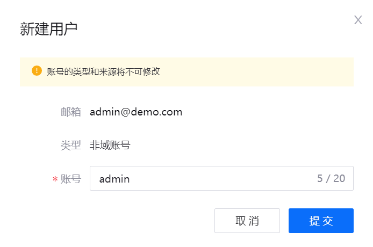Click the red required asterisk beside 账号
373x247 pixels.
[55, 179]
